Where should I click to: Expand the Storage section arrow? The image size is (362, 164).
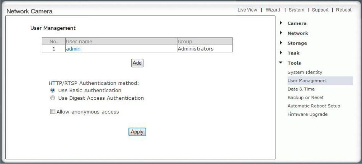tap(281, 43)
